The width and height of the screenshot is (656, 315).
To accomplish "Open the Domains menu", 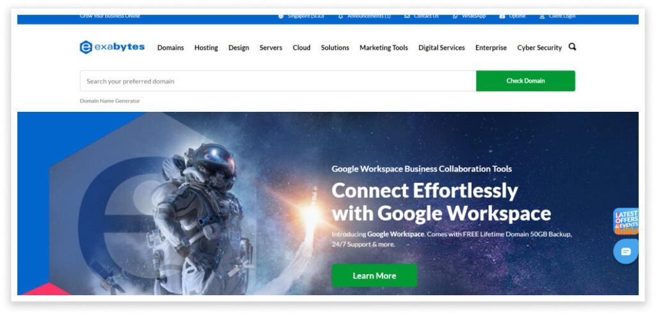I will coord(170,47).
